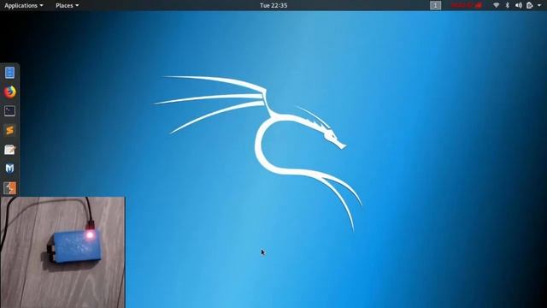Open the clock calendar showing Tue 22:35
Image resolution: width=547 pixels, height=308 pixels.
point(273,5)
